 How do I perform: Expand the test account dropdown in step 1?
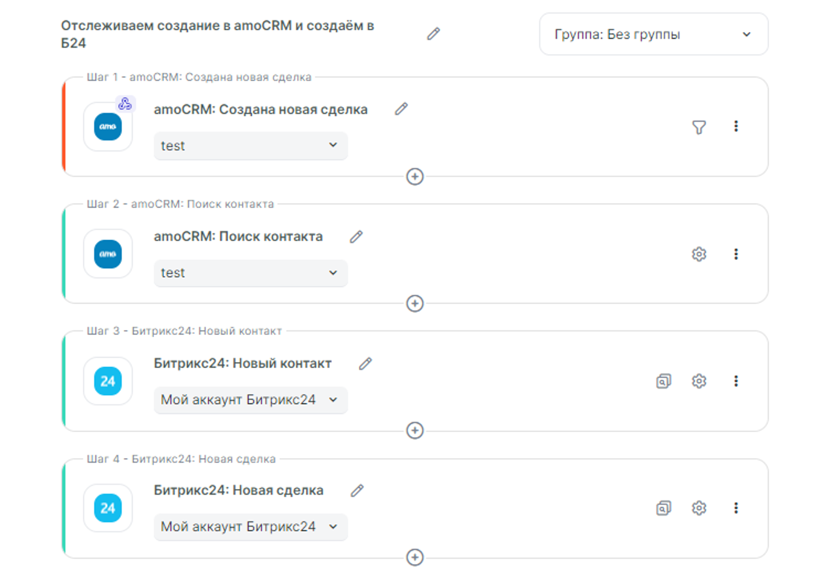[x=250, y=145]
